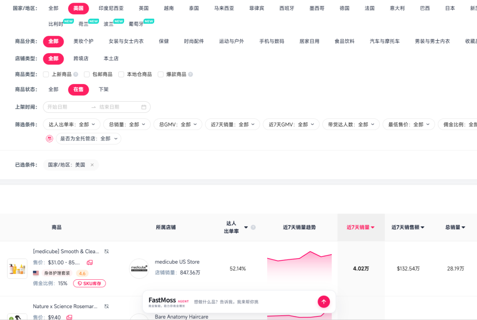
Task: Select 日本 country tab
Action: pos(450,8)
